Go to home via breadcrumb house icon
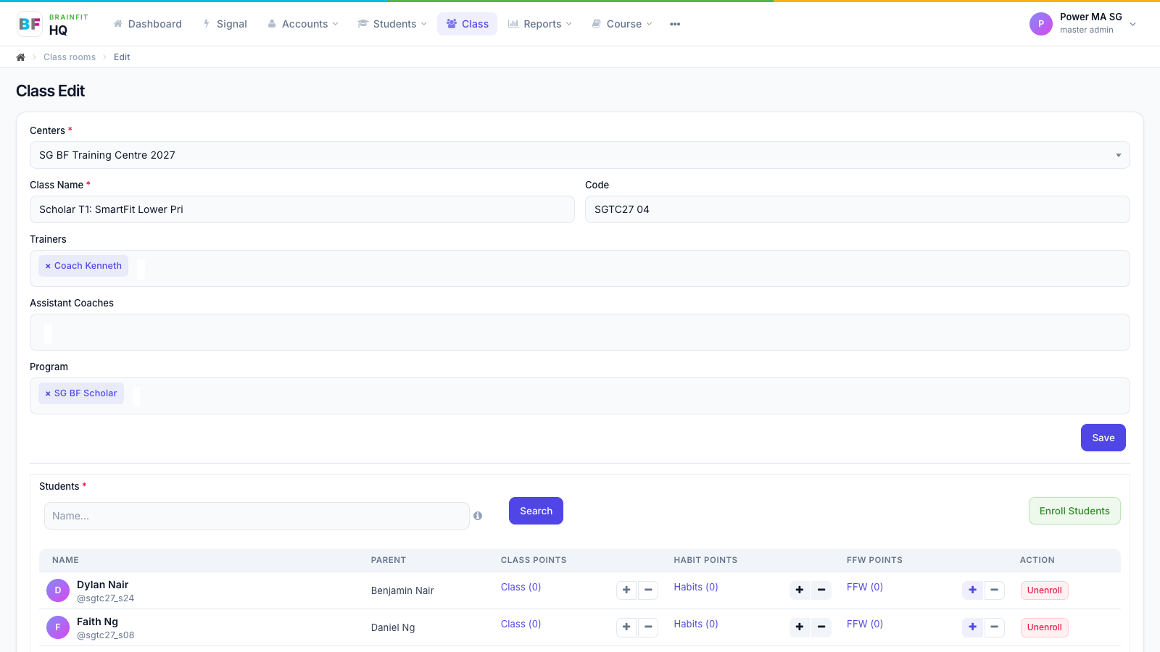This screenshot has width=1160, height=652. point(21,57)
